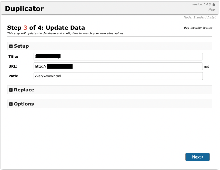
Task: Focus the Title input field
Action: point(118,57)
